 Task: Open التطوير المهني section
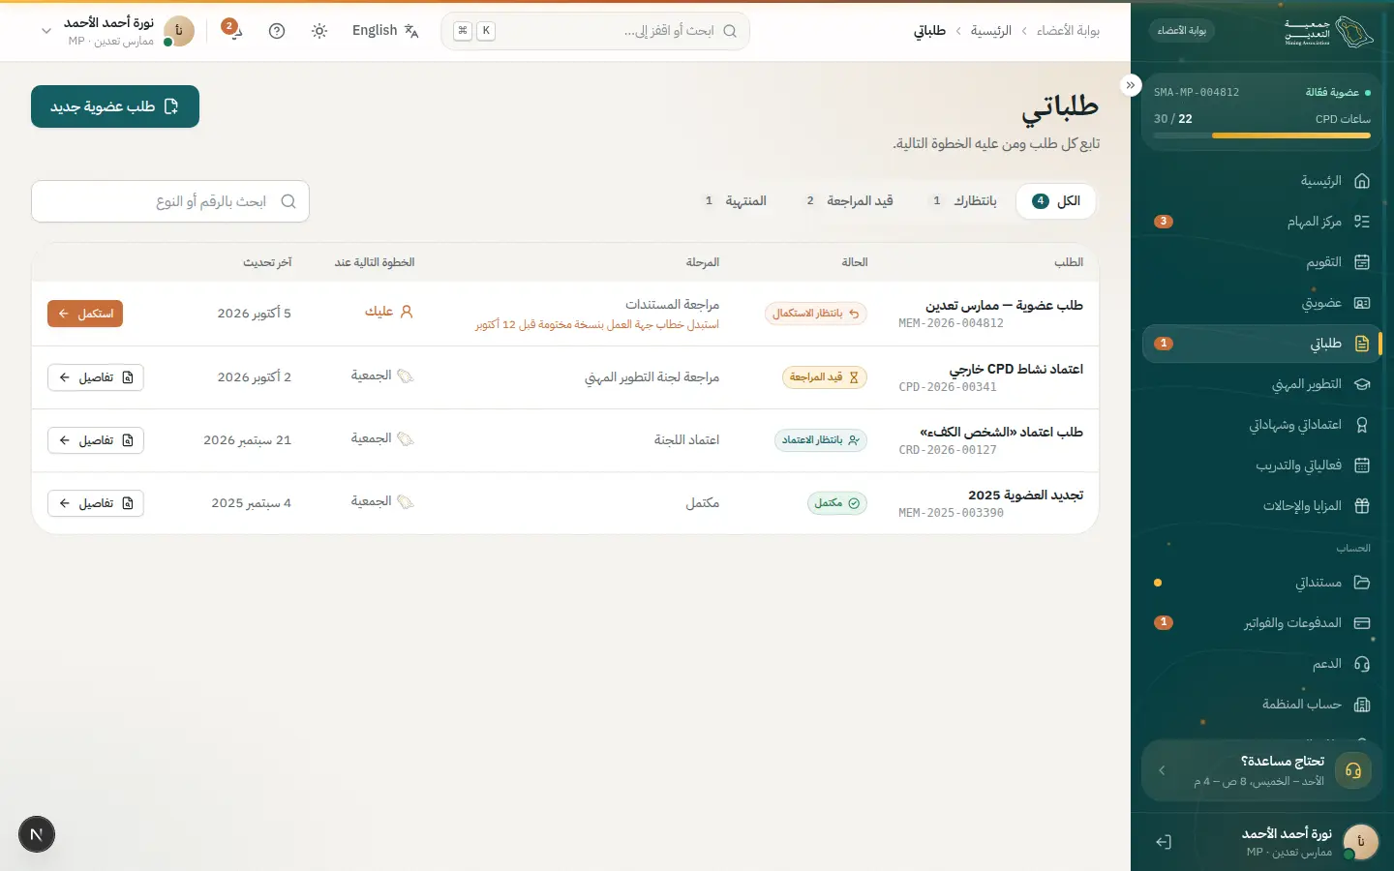pyautogui.click(x=1262, y=384)
